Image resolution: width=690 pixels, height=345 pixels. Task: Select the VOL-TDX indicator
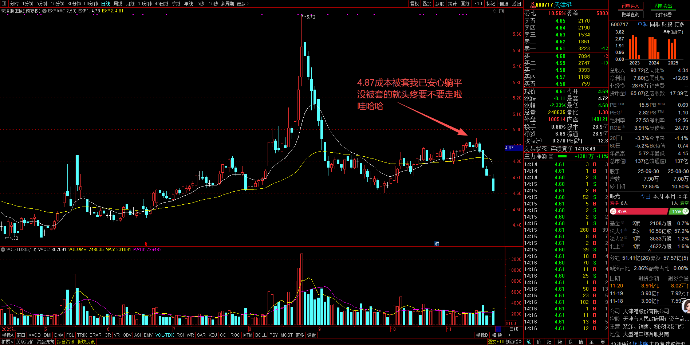tap(165, 335)
